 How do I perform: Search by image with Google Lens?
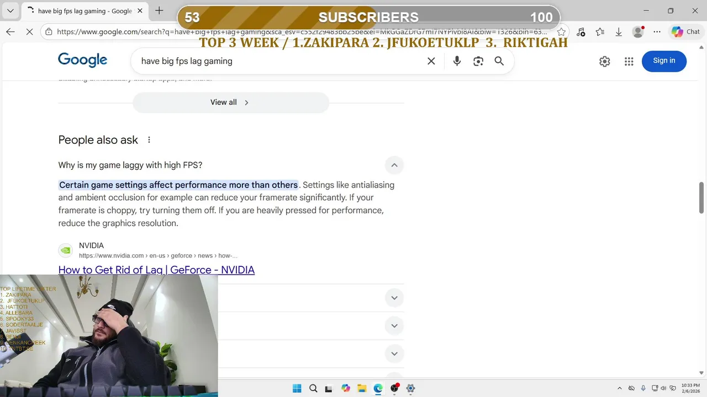pos(478,61)
